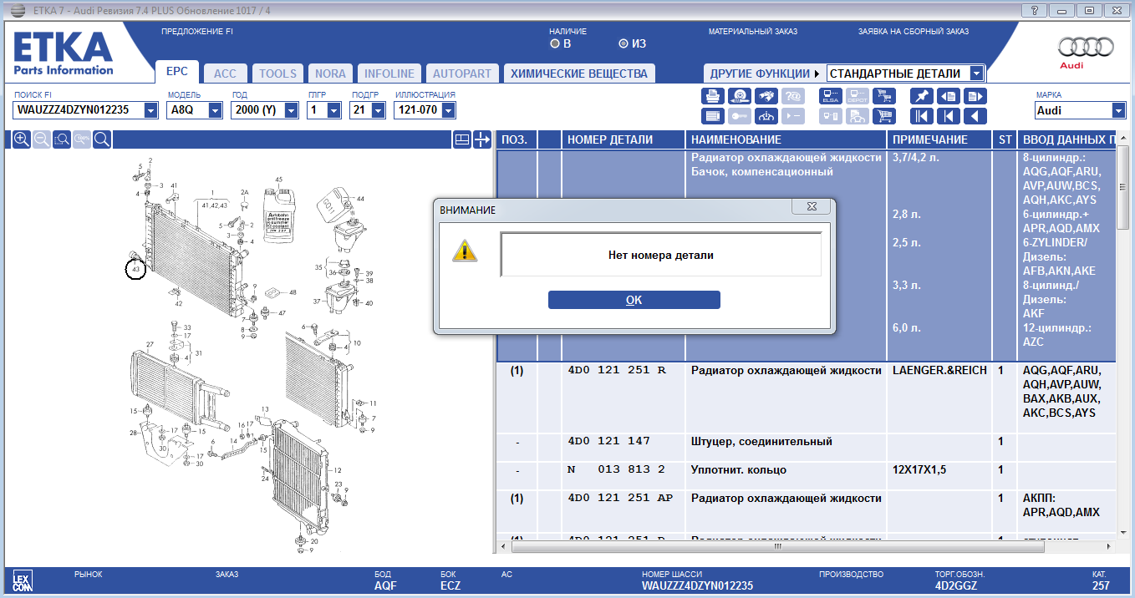Screen dimensions: 1135x598
Task: Select the 'В' availability radio button
Action: 555,43
